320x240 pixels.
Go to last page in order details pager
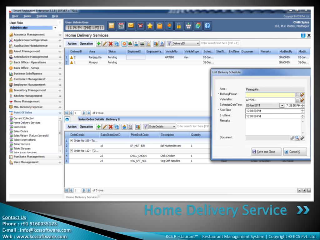point(88,190)
